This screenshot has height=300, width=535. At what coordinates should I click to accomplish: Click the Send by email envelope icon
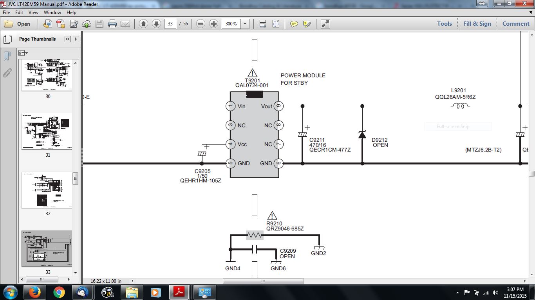125,24
